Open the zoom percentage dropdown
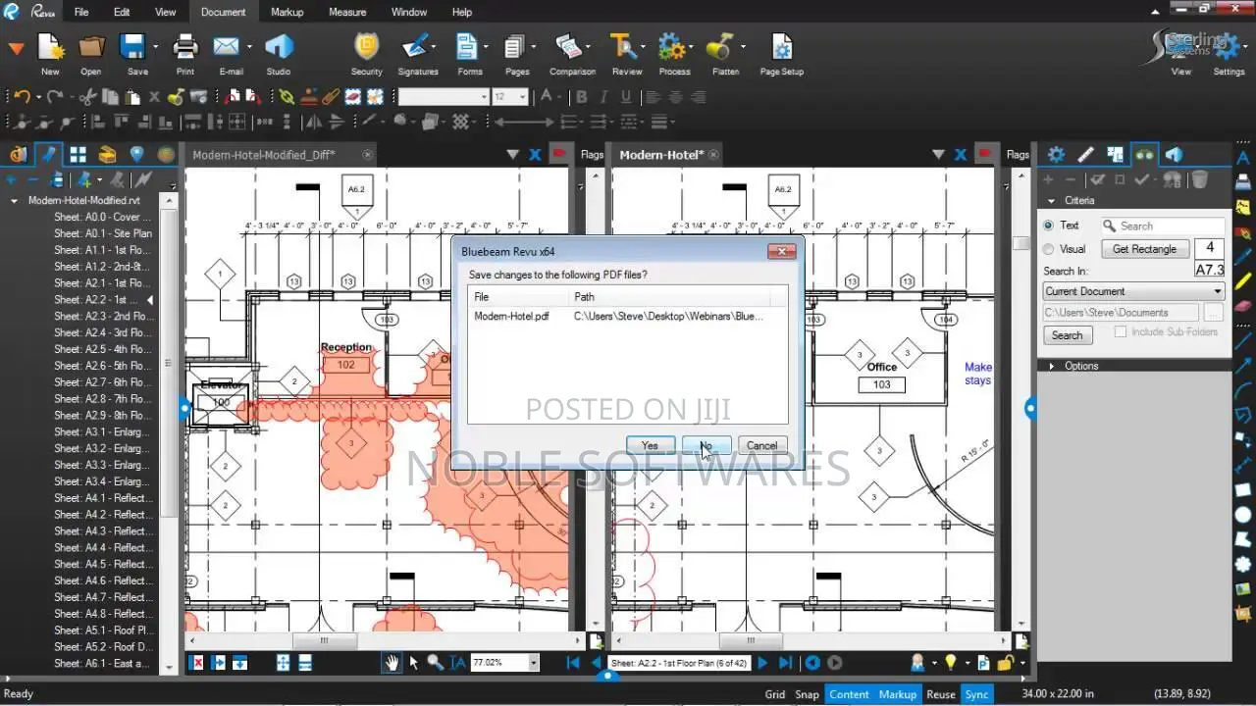 (x=534, y=663)
